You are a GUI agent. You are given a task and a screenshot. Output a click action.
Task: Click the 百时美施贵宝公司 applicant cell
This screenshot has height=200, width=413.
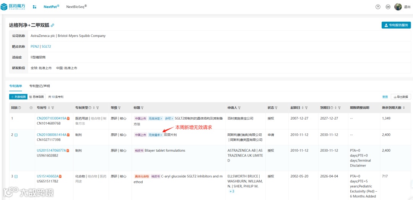240,118
